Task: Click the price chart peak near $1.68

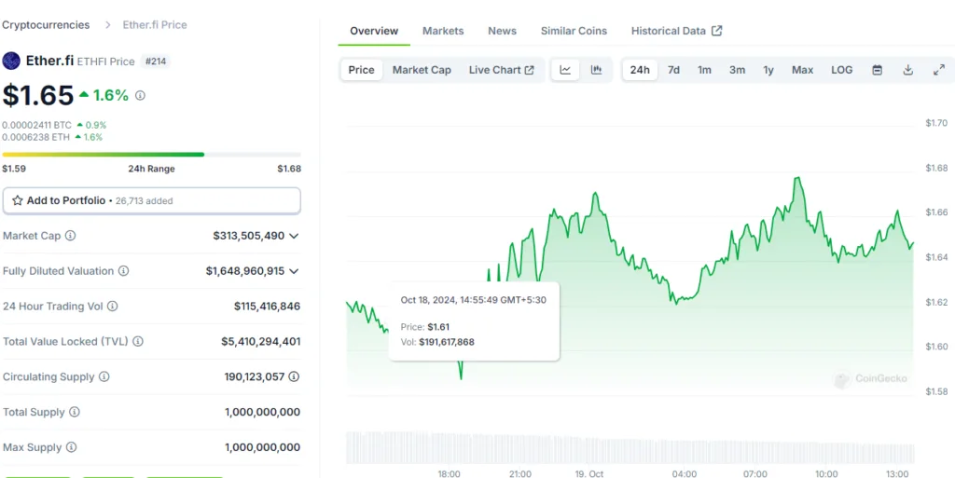Action: (797, 178)
